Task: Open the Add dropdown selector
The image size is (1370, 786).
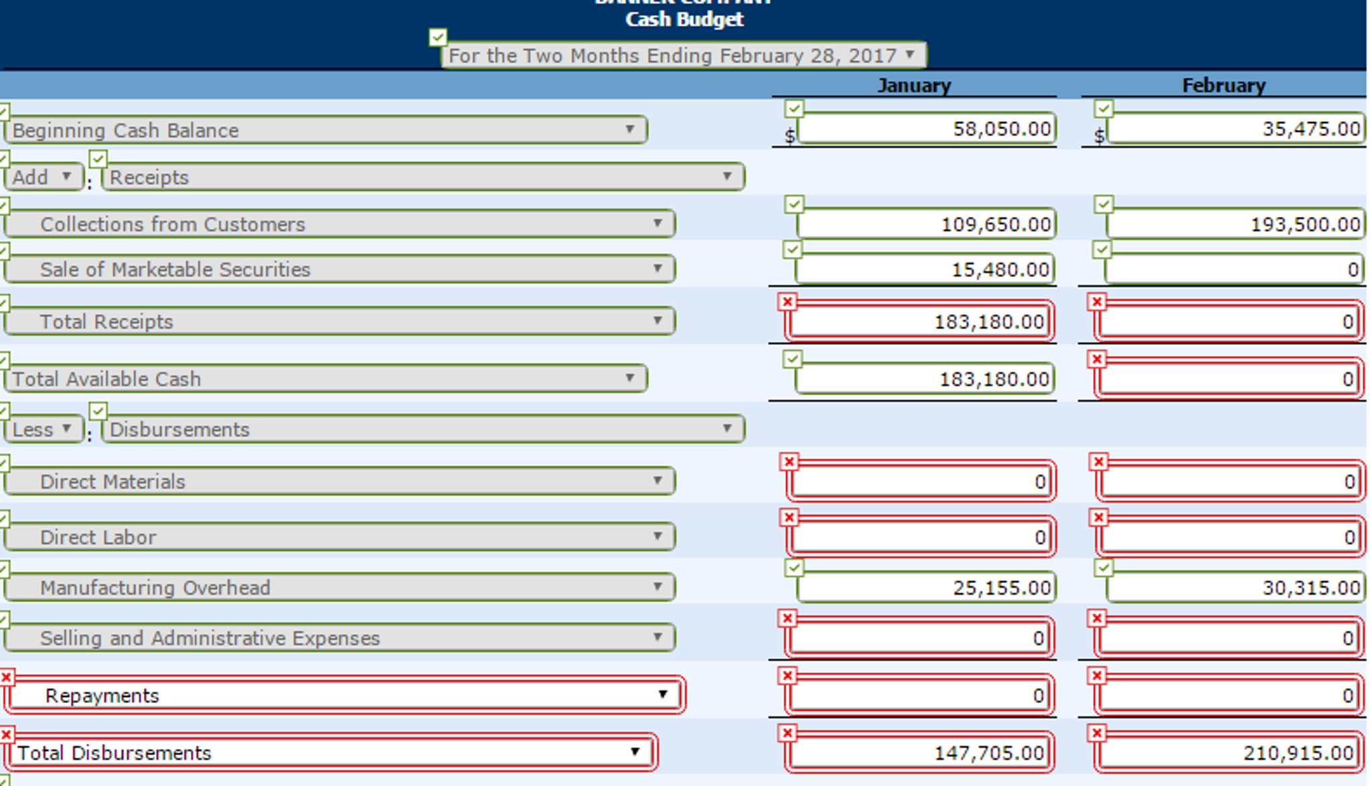Action: click(44, 177)
